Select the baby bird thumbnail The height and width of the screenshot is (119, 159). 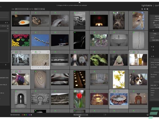tap(40, 21)
